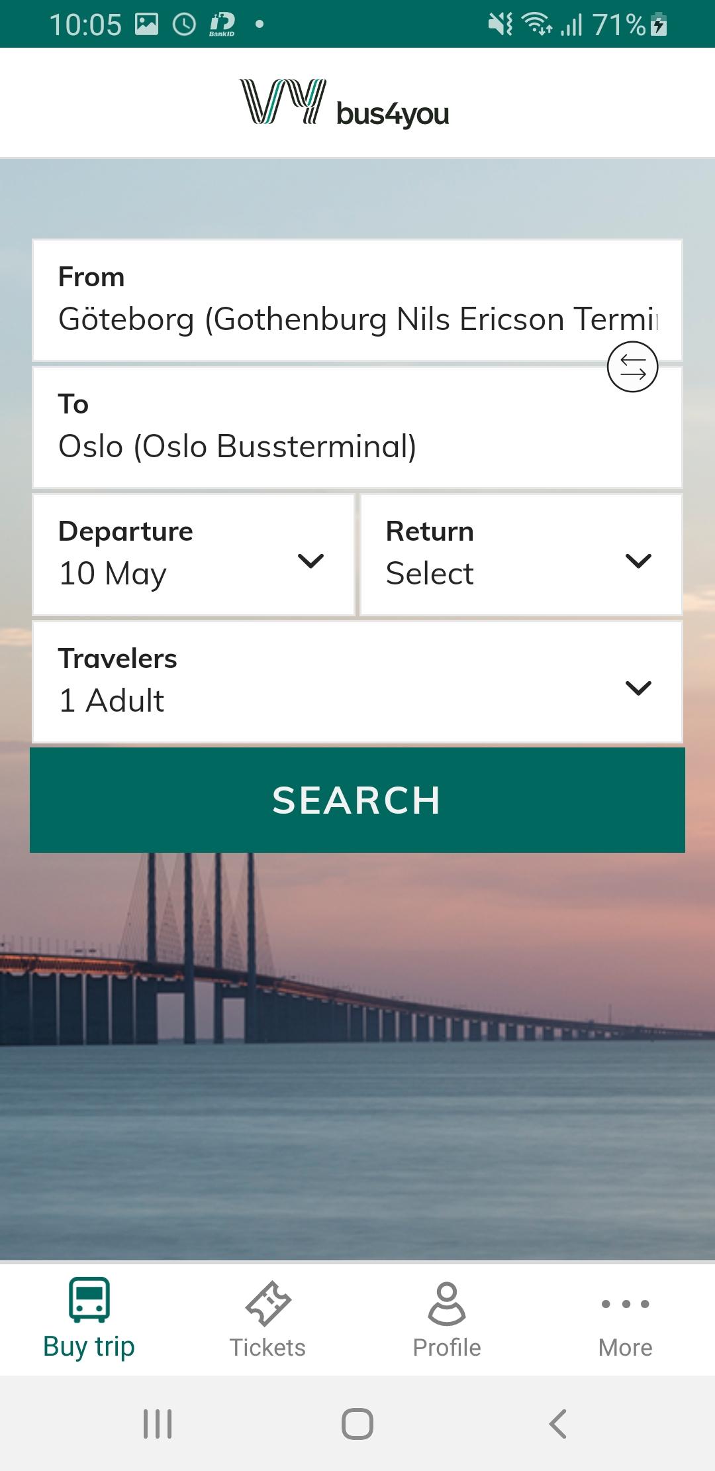Switch to the Profile tab label
This screenshot has width=715, height=1471.
point(447,1348)
